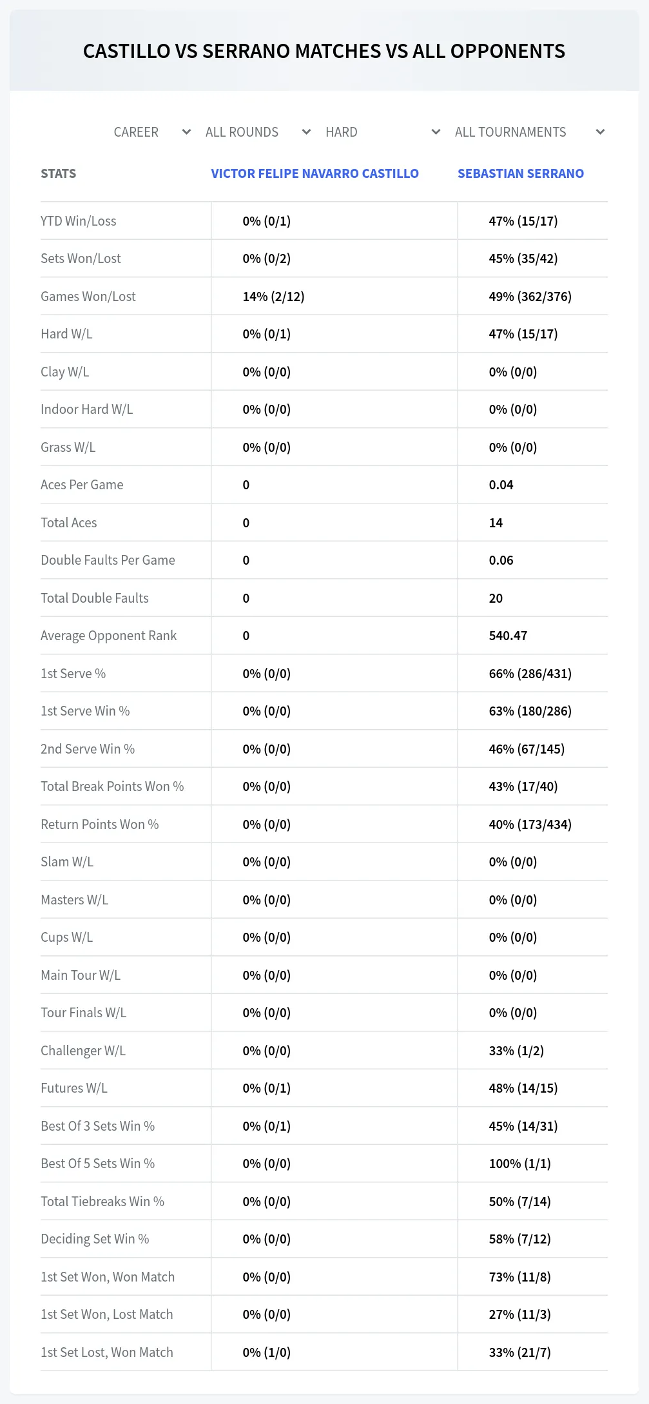The height and width of the screenshot is (1404, 649).
Task: Click the chevron arrow beside CAREER
Action: coord(186,132)
